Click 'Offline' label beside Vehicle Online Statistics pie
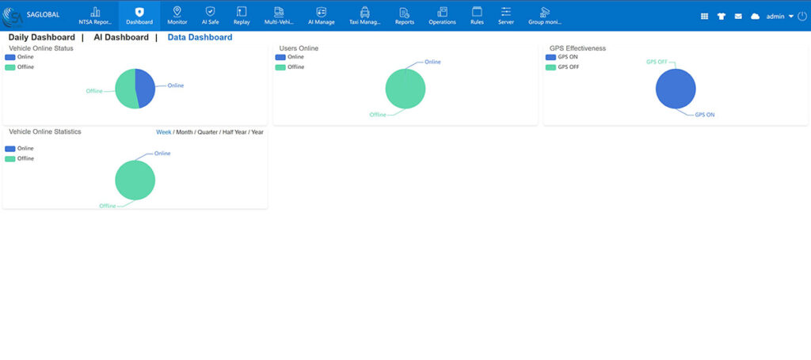This screenshot has width=811, height=360. pyautogui.click(x=108, y=206)
